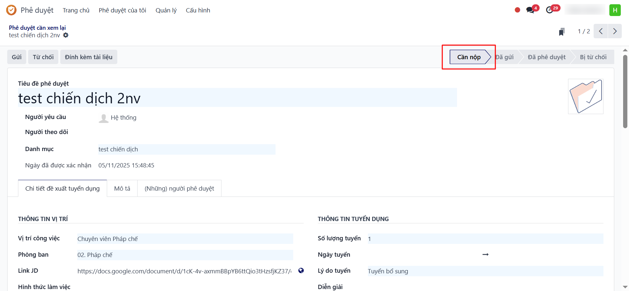
Task: Click the bookmark icon near pager
Action: pos(562,32)
